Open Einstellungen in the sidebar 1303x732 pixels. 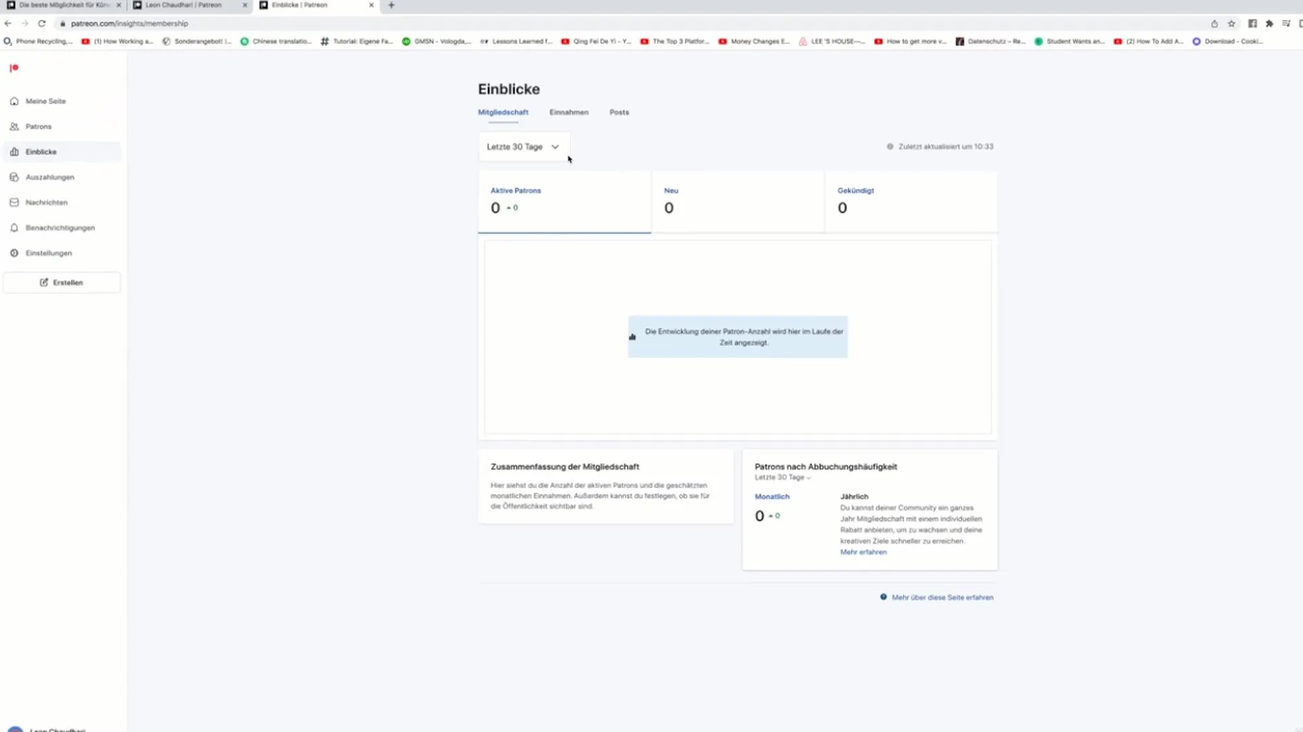click(62, 253)
